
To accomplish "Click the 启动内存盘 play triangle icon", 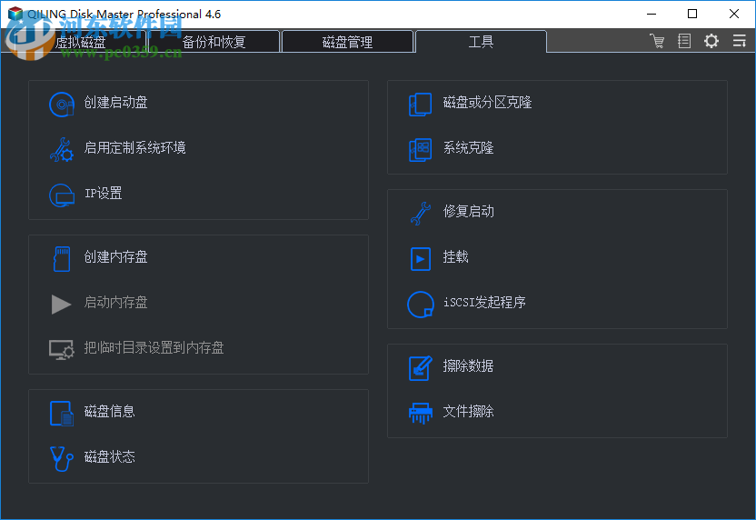I will coord(61,304).
